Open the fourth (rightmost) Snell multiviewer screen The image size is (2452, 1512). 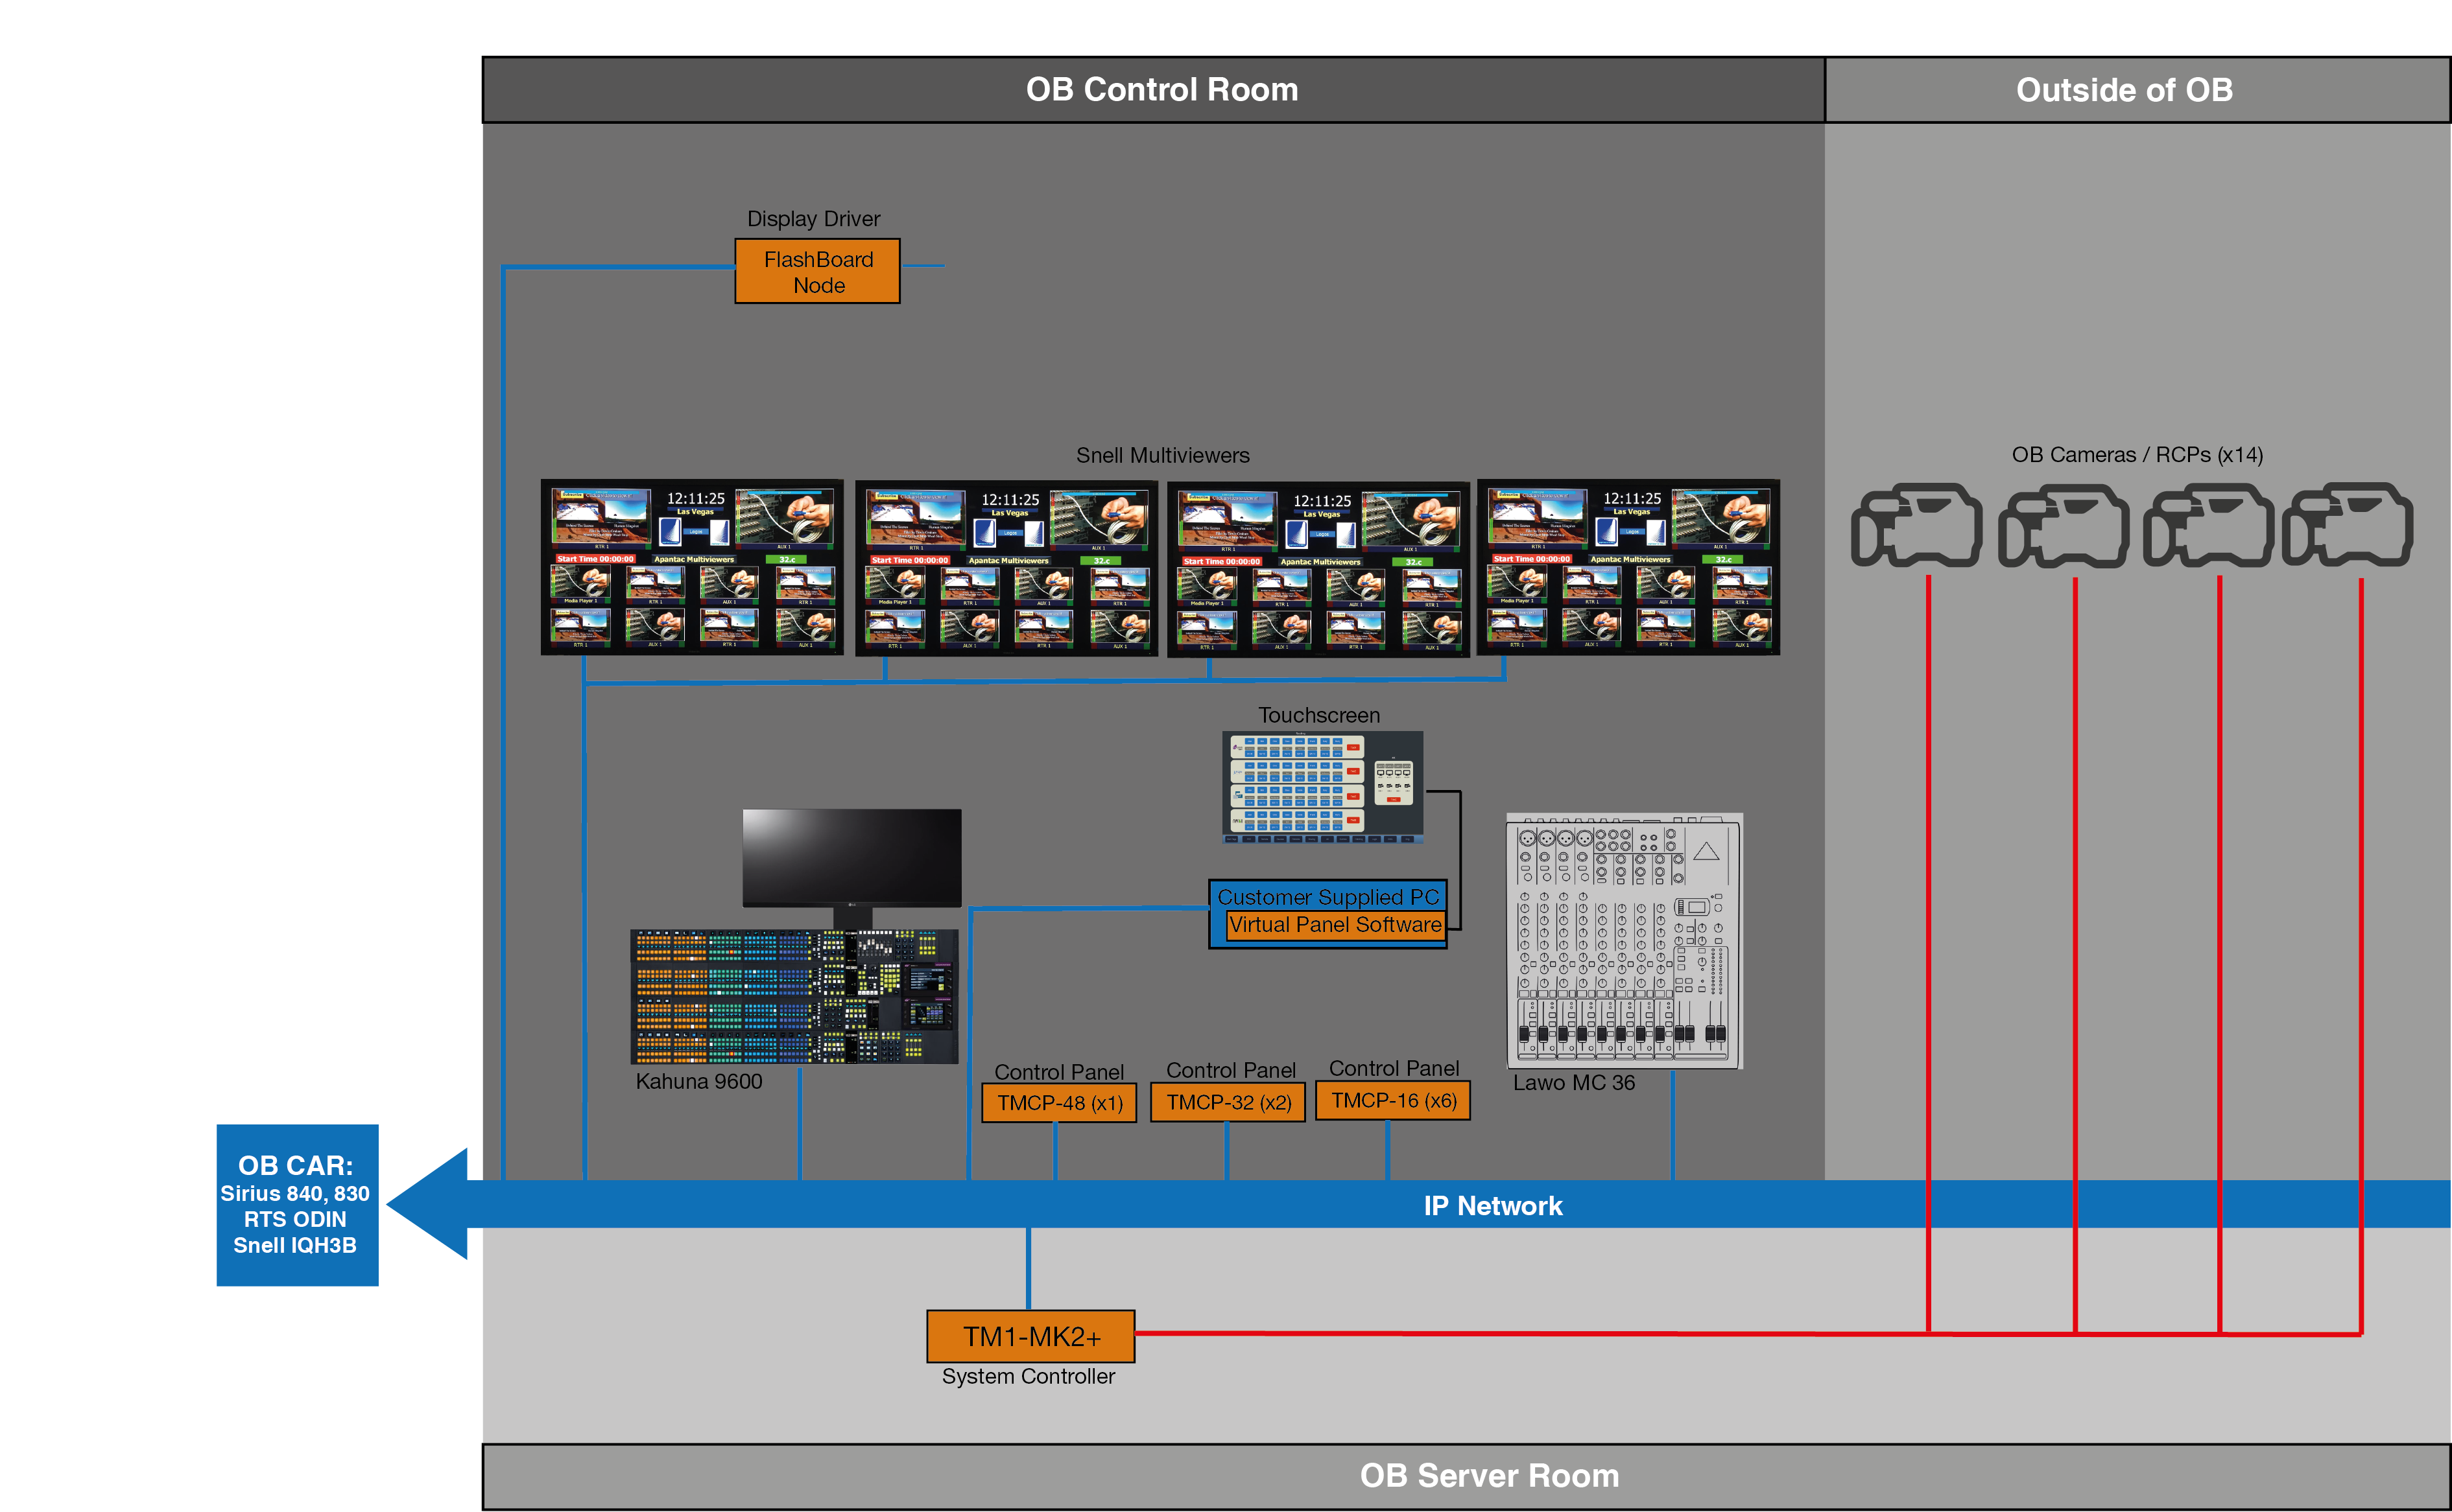[1628, 567]
